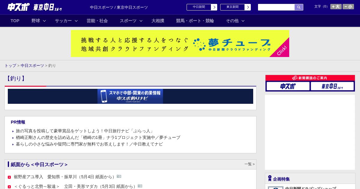Open 中日教えてナビ PR link
The image size is (360, 189).
89,144
